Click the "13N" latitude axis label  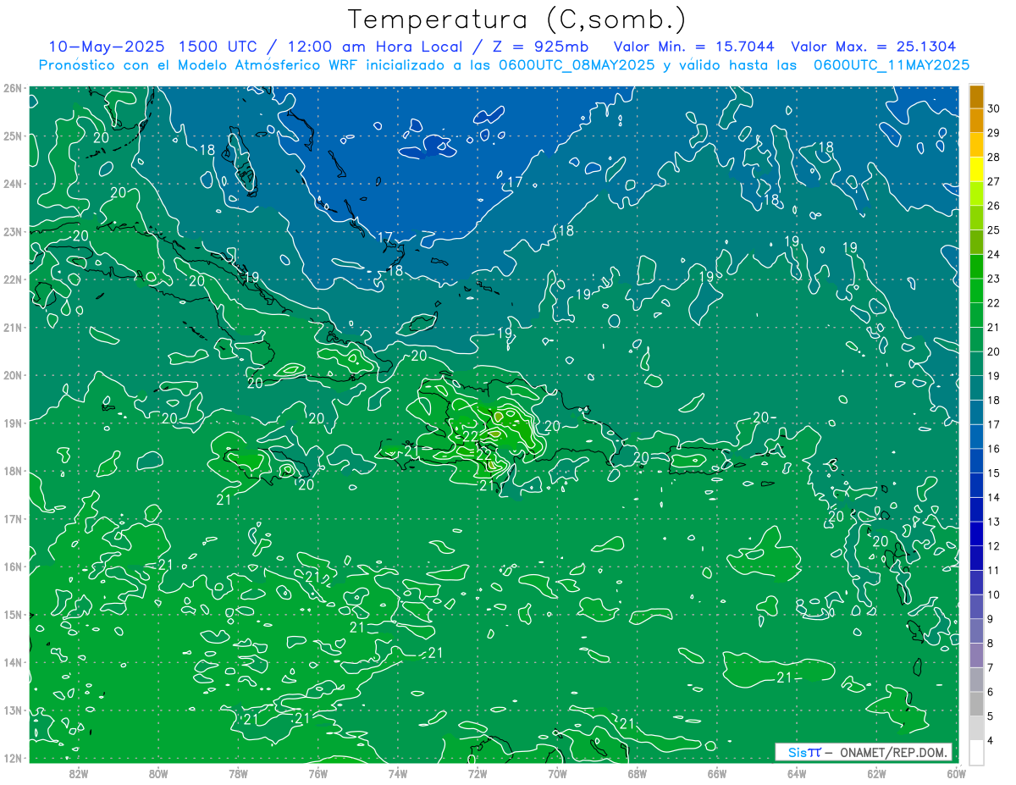[12, 710]
